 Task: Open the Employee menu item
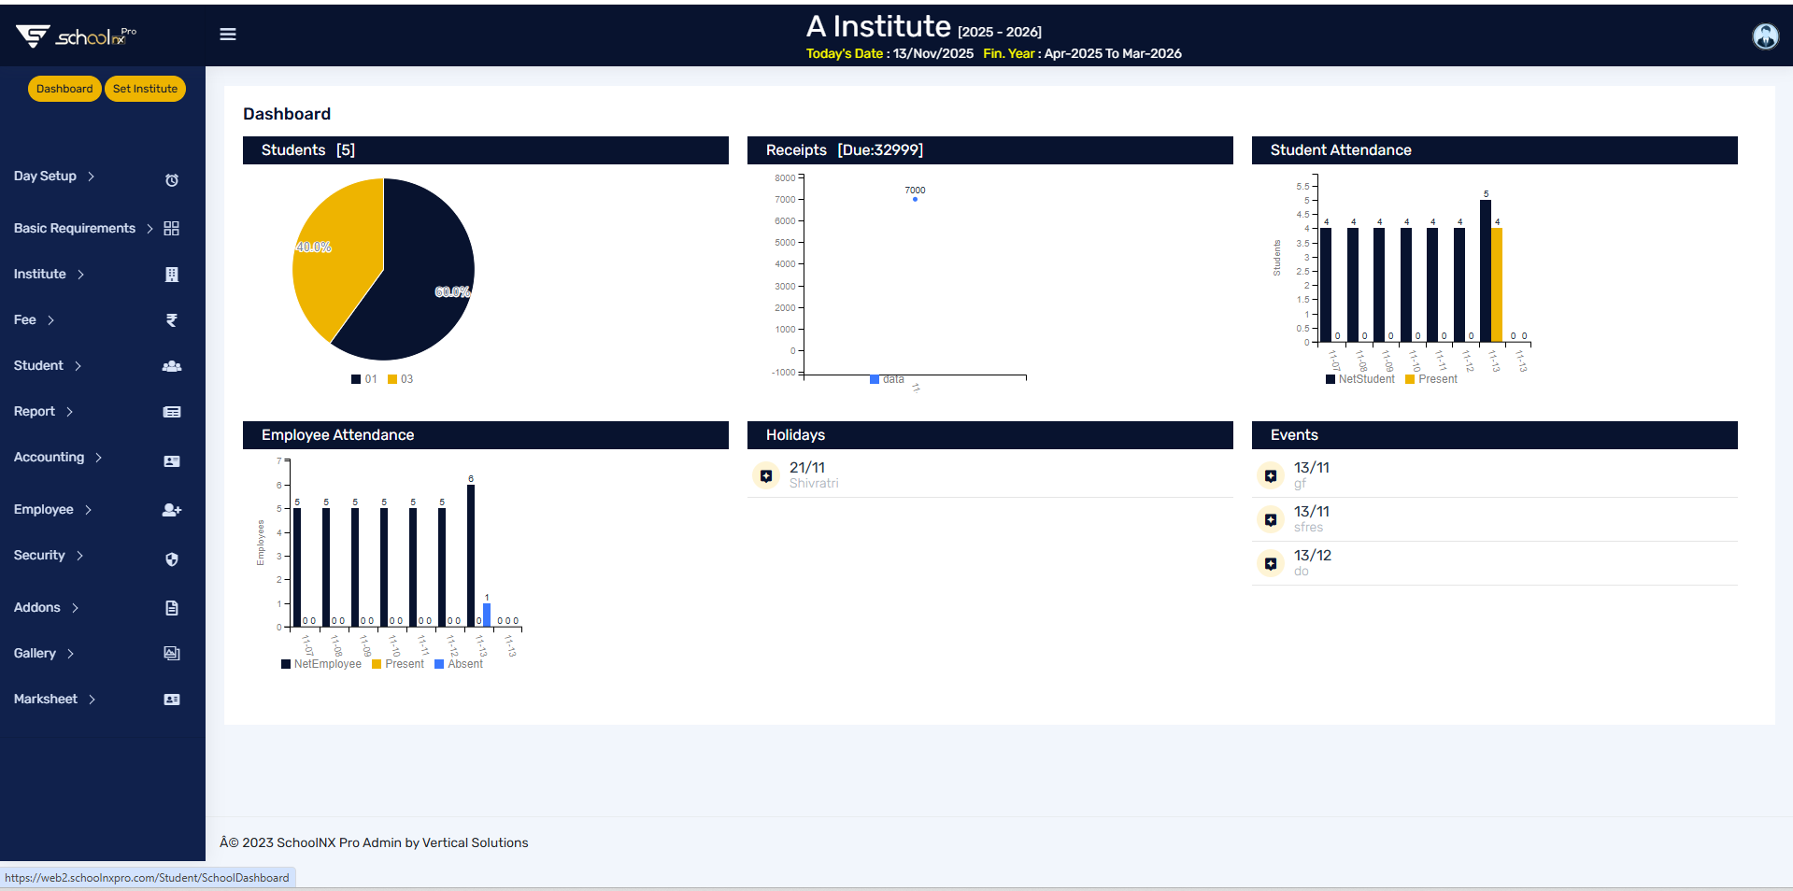click(52, 509)
